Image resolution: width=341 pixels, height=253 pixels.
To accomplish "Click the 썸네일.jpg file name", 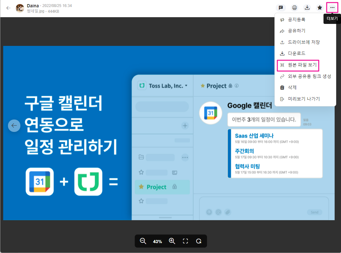I will 35,11.
